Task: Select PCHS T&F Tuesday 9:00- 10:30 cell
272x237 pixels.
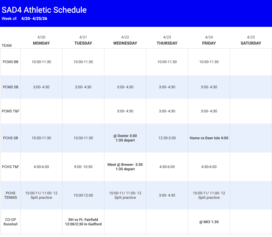Action: (x=83, y=167)
